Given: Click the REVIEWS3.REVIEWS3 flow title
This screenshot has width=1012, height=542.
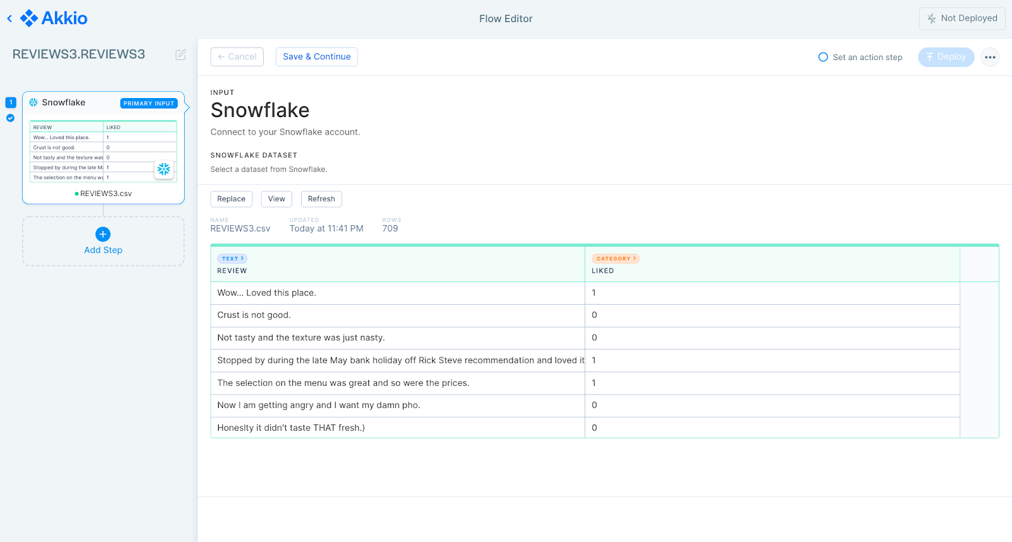Looking at the screenshot, I should (79, 54).
